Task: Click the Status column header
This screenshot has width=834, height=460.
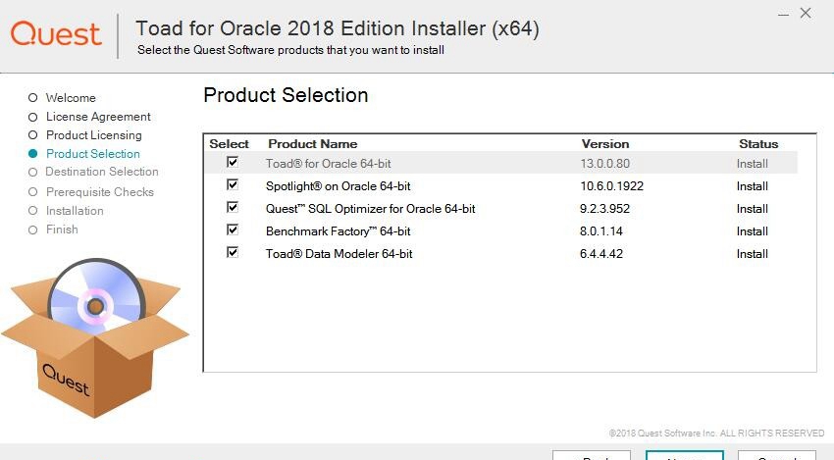Action: point(757,144)
